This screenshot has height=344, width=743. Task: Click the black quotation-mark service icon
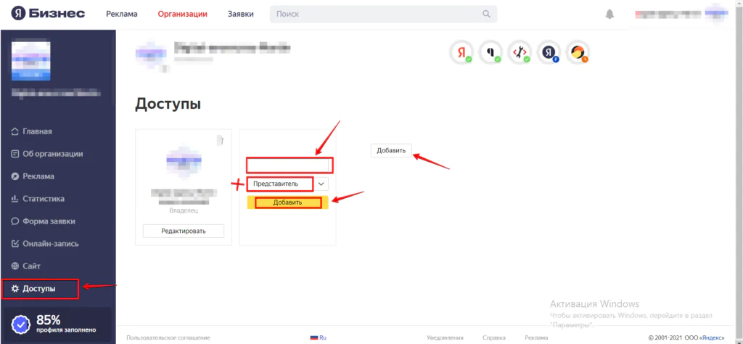(490, 52)
